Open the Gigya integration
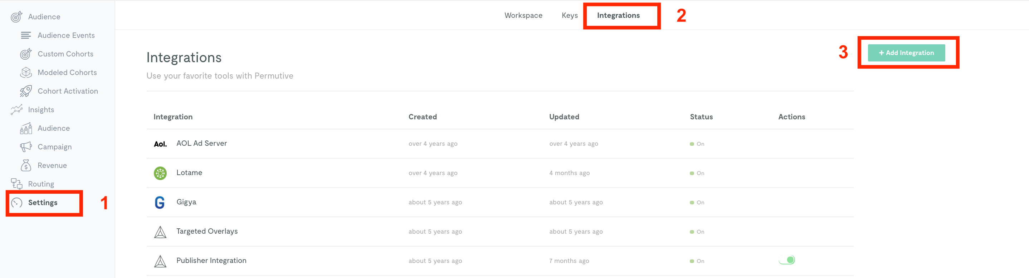Screen dimensions: 1029x278 [186, 202]
